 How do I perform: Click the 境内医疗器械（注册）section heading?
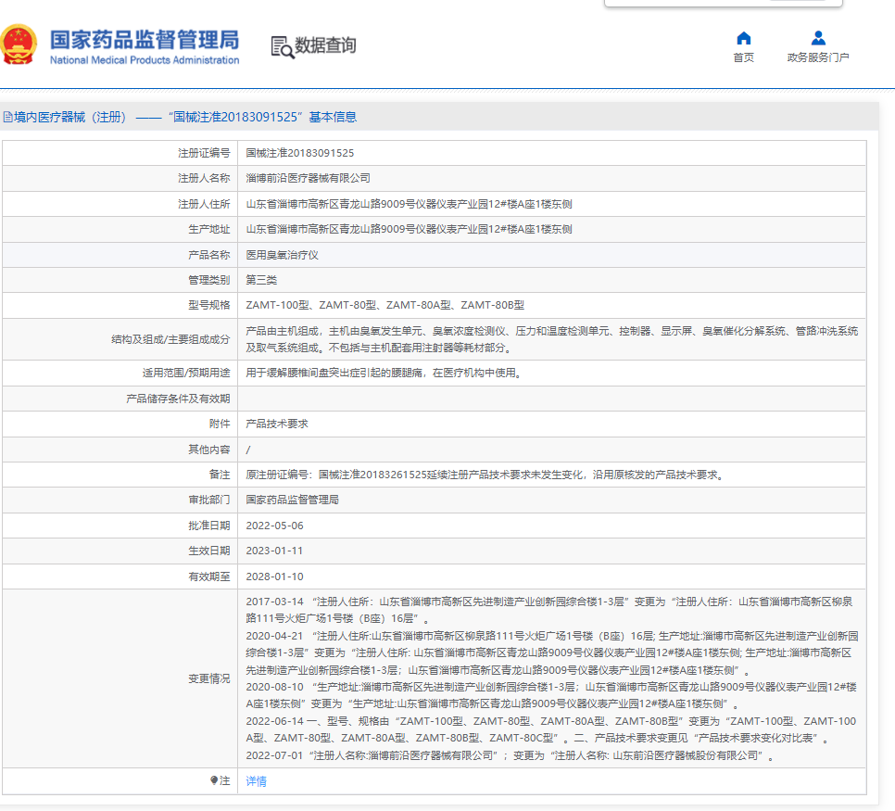coord(69,117)
